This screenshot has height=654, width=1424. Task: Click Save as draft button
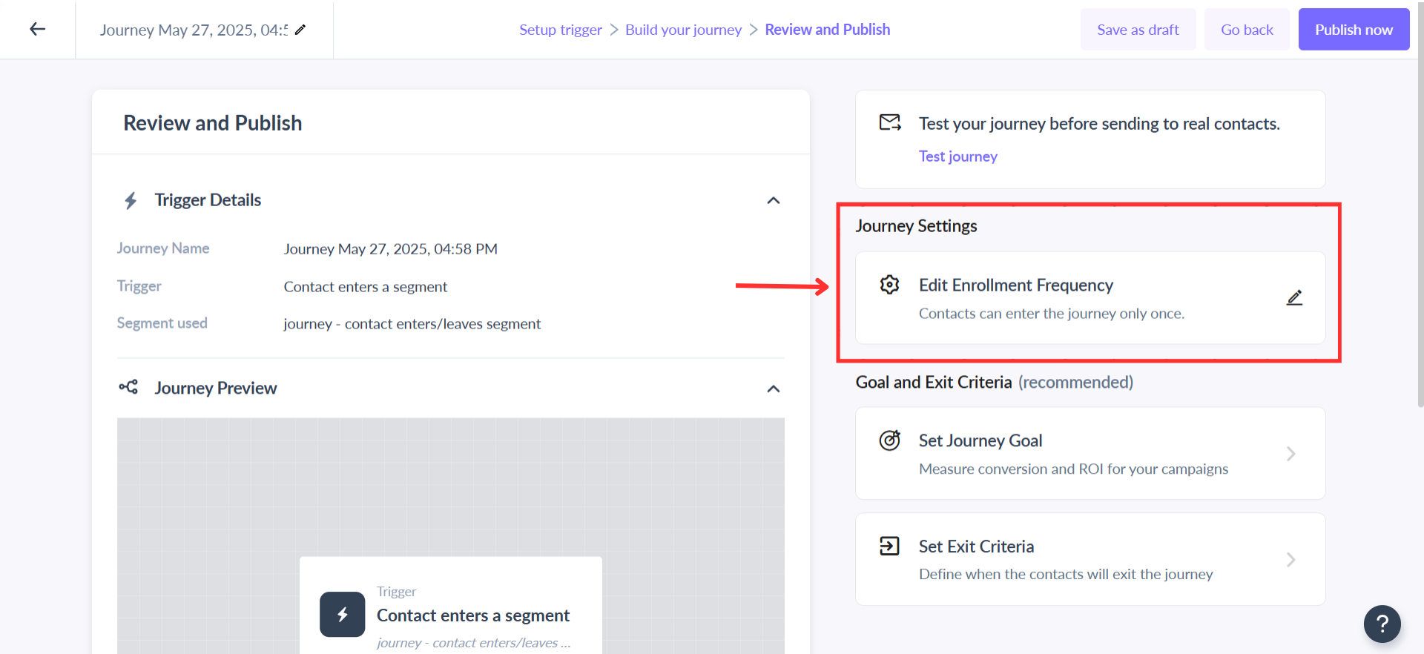click(x=1138, y=30)
